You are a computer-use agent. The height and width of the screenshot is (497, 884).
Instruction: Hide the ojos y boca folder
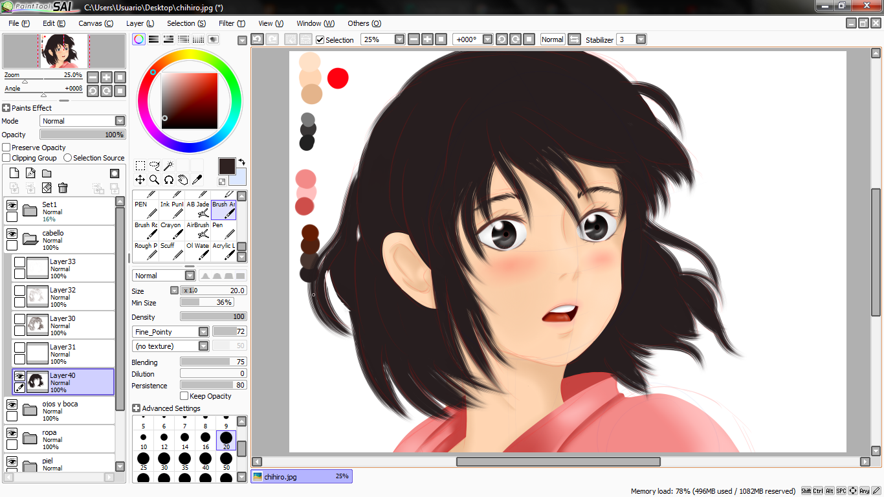[12, 404]
